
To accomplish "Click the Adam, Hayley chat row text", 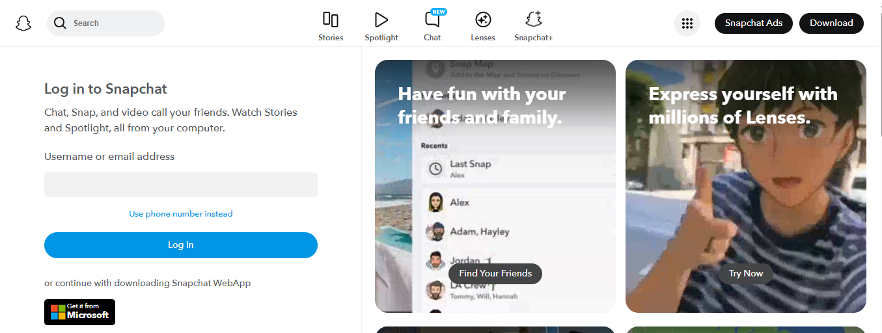I will coord(480,232).
